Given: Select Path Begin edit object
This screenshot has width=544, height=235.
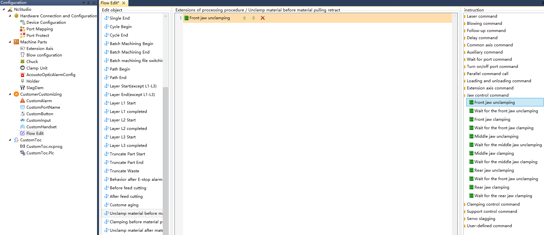Looking at the screenshot, I should 120,69.
